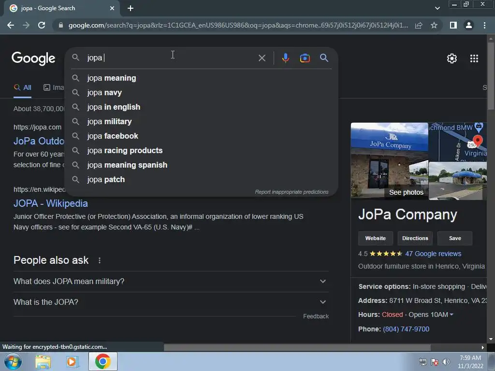Choose the 'jopa navy' suggestion

202,92
